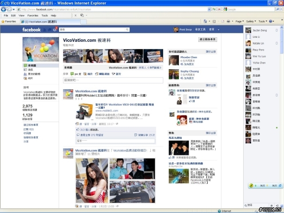Open the Facebook friend requests icon
This screenshot has width=284, height=213.
click(44, 30)
